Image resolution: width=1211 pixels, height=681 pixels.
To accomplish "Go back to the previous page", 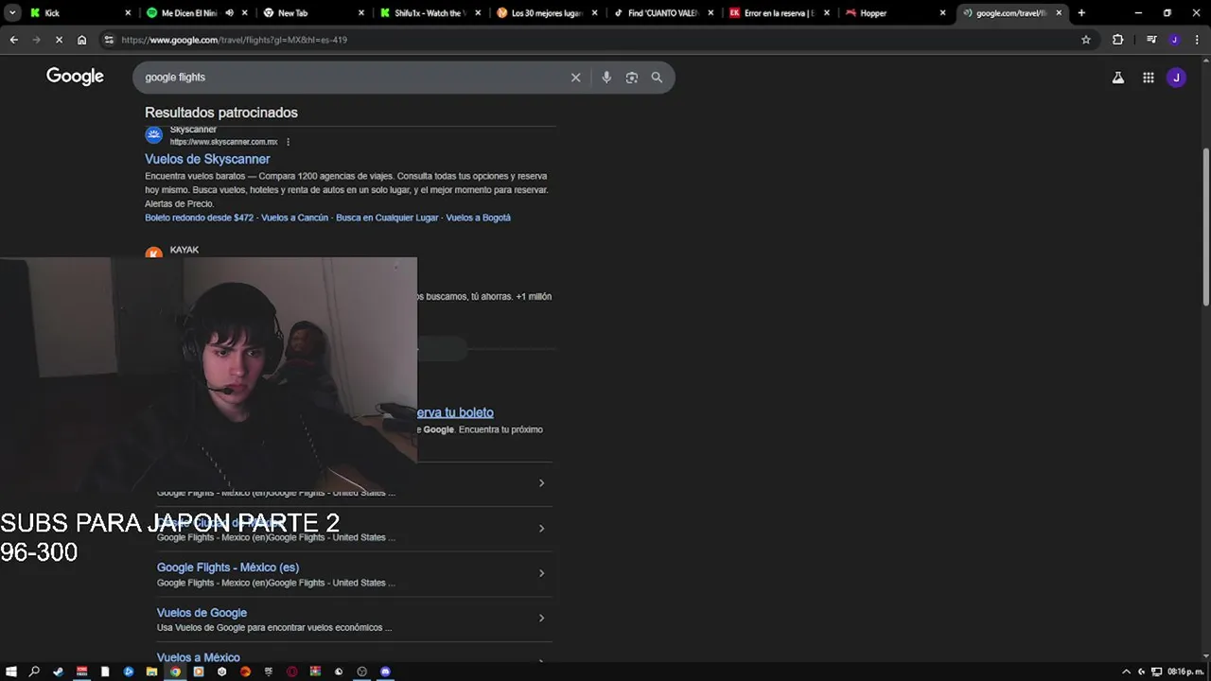I will point(13,40).
